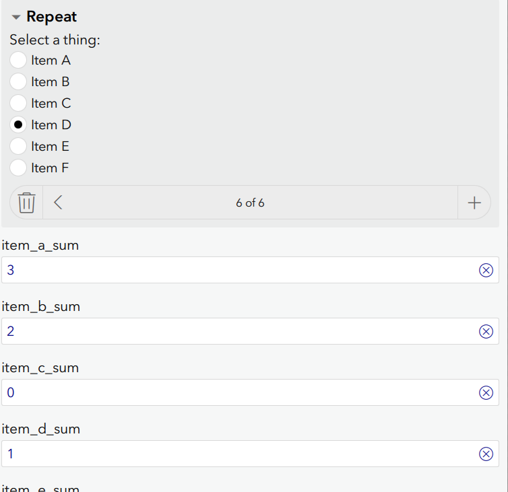
Task: Click into the item_a_sum input field
Action: [x=236, y=271]
